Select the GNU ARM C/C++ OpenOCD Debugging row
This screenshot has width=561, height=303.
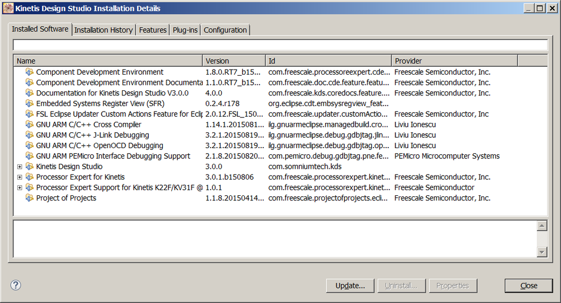click(99, 146)
